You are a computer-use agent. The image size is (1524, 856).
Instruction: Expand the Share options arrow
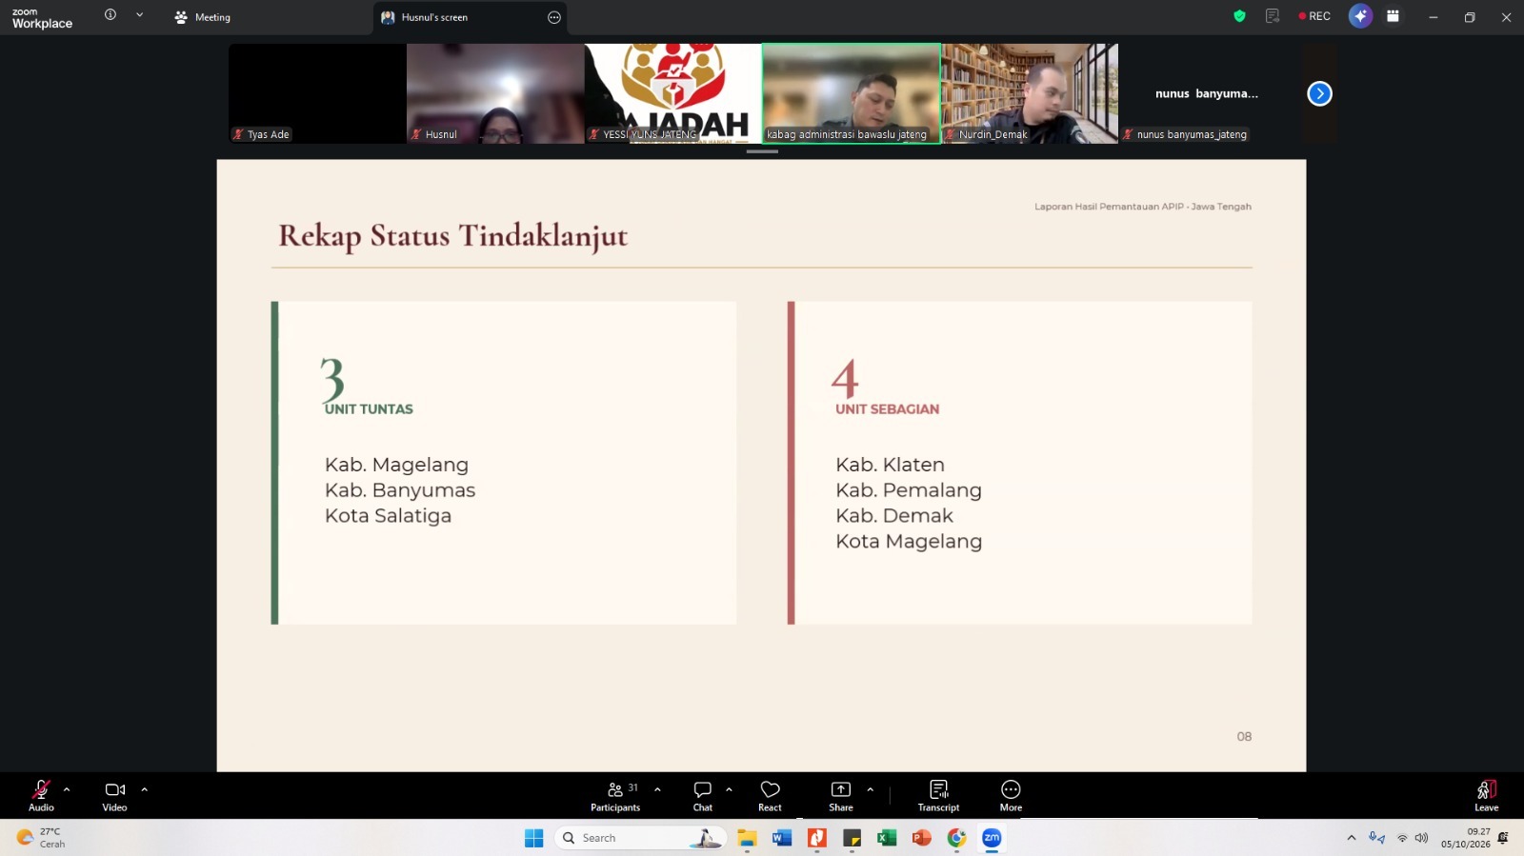[870, 789]
